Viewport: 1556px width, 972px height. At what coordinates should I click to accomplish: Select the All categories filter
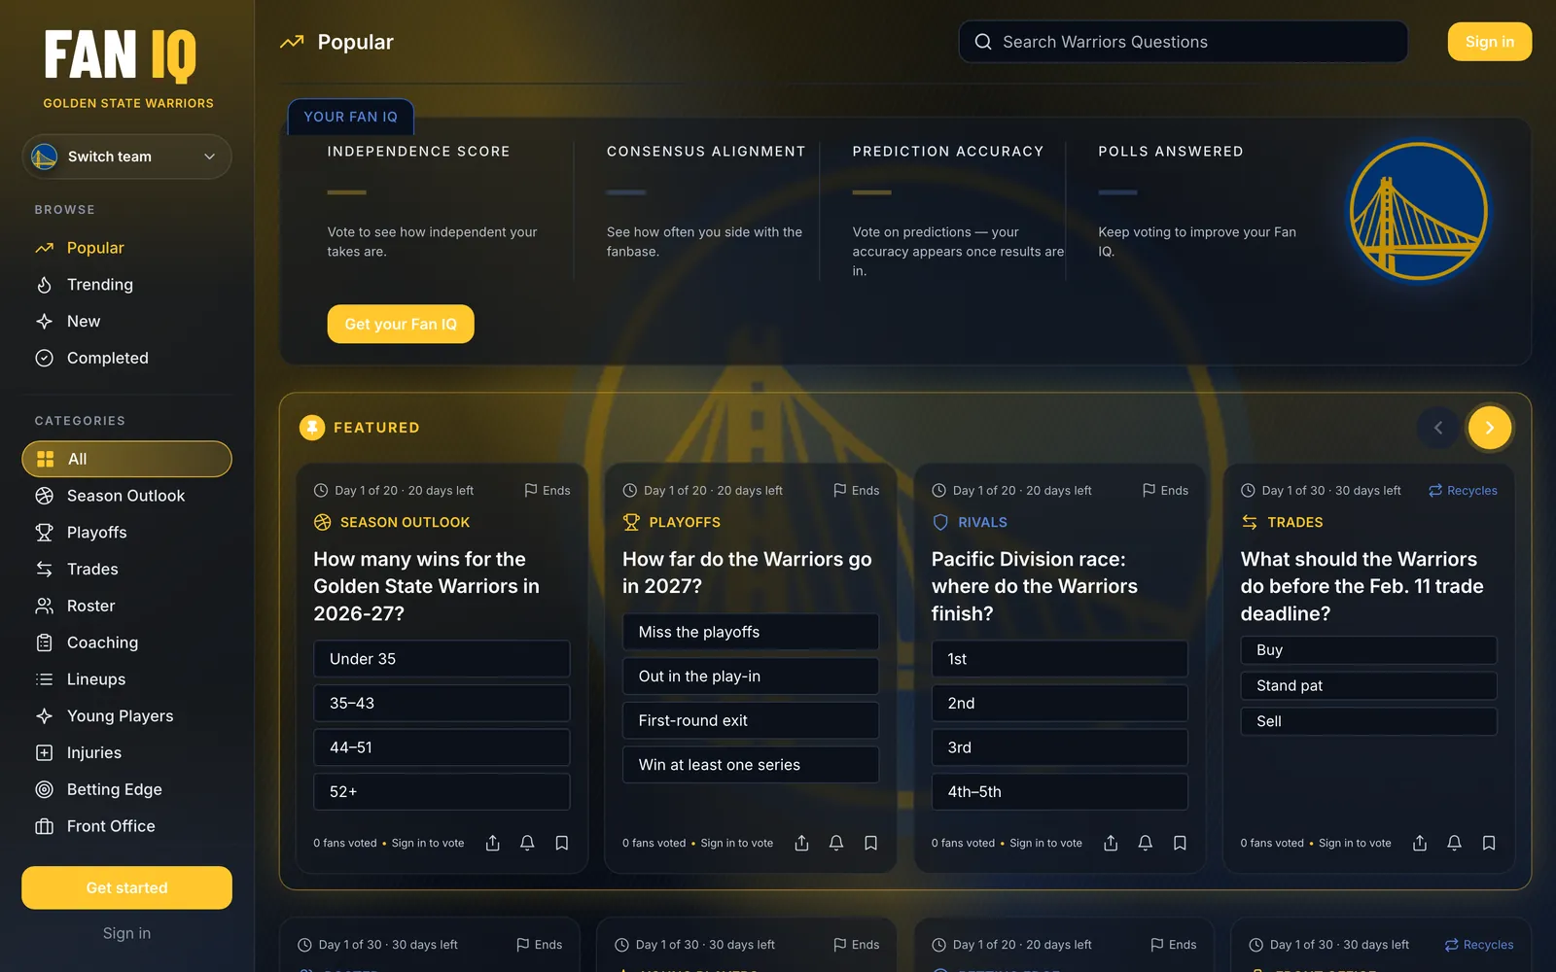point(126,459)
